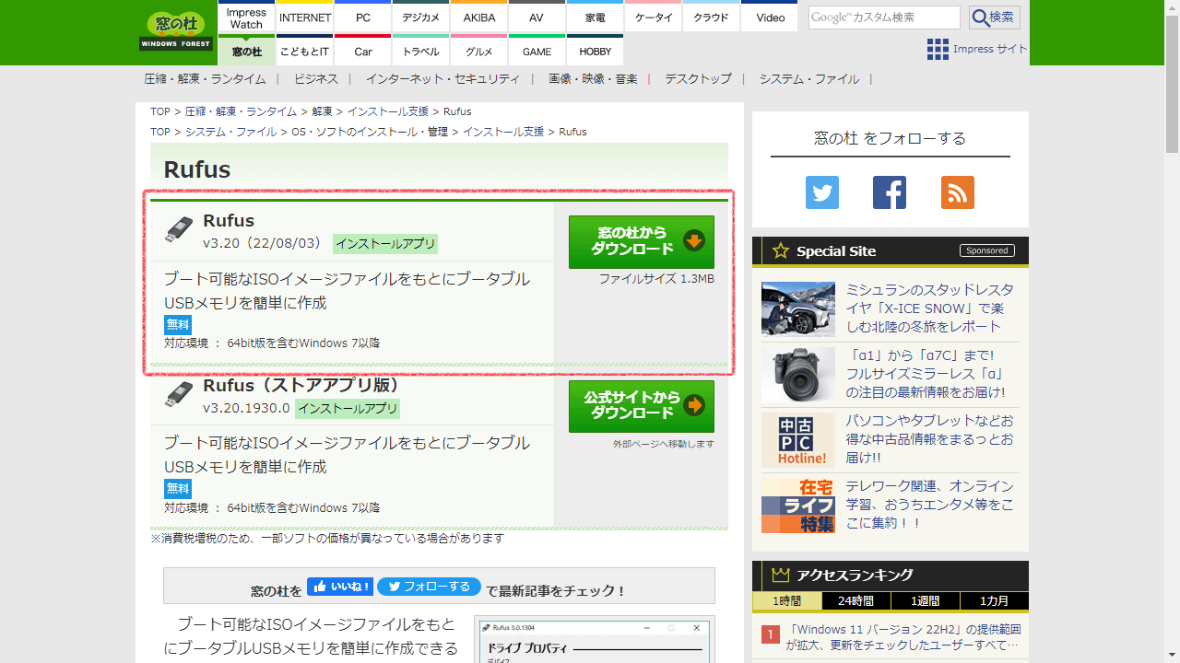
Task: Open the GAME site tab
Action: [x=537, y=51]
